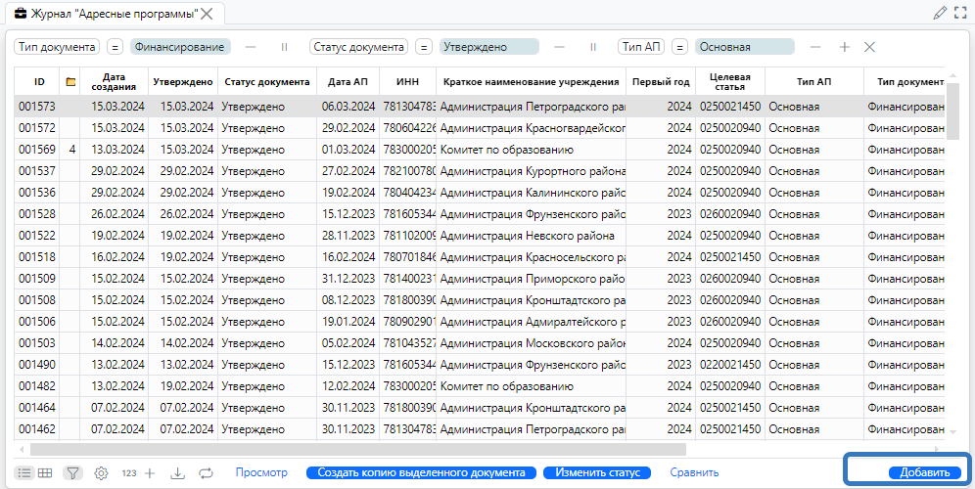
Task: Toggle the filter funnel icon
Action: point(73,472)
